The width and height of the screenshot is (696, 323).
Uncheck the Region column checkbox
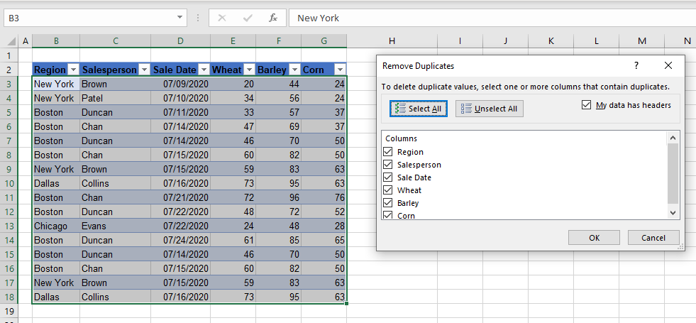pos(387,152)
